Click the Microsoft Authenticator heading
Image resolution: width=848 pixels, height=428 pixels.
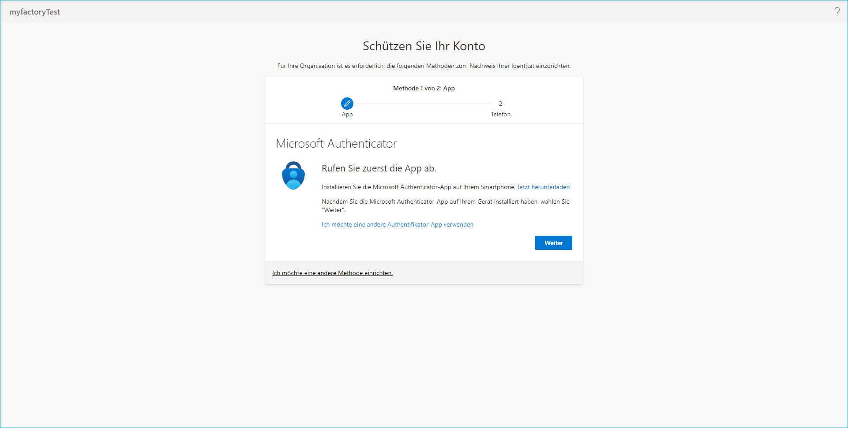[x=336, y=143]
